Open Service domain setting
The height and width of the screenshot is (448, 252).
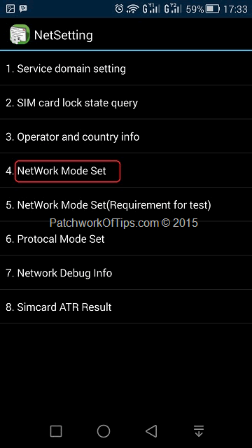coord(126,69)
